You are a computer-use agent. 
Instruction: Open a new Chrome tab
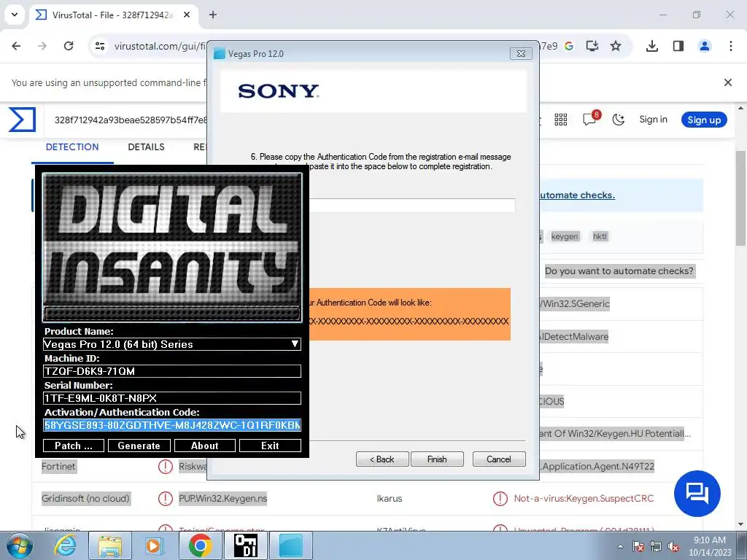point(213,15)
